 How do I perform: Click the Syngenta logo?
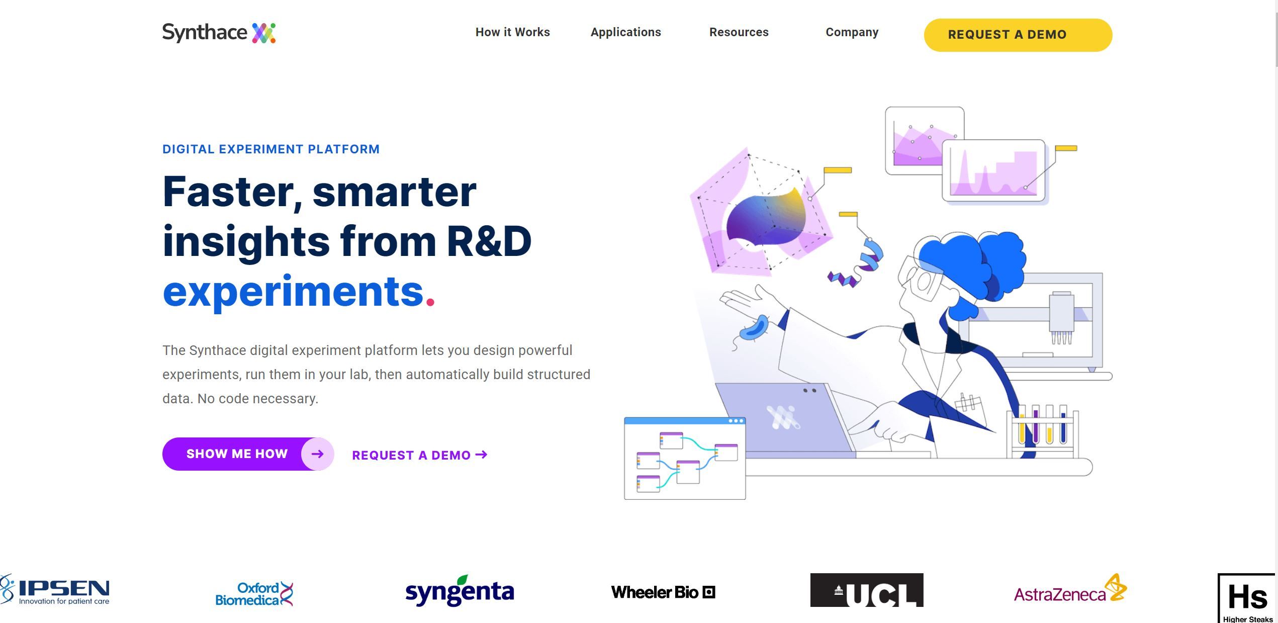(460, 592)
